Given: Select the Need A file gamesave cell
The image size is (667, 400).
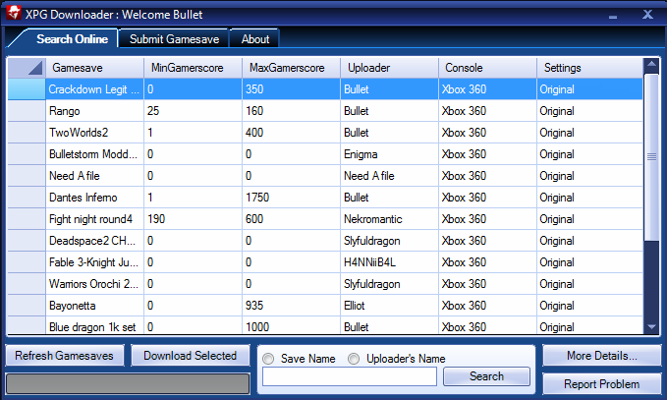Looking at the screenshot, I should 94,176.
